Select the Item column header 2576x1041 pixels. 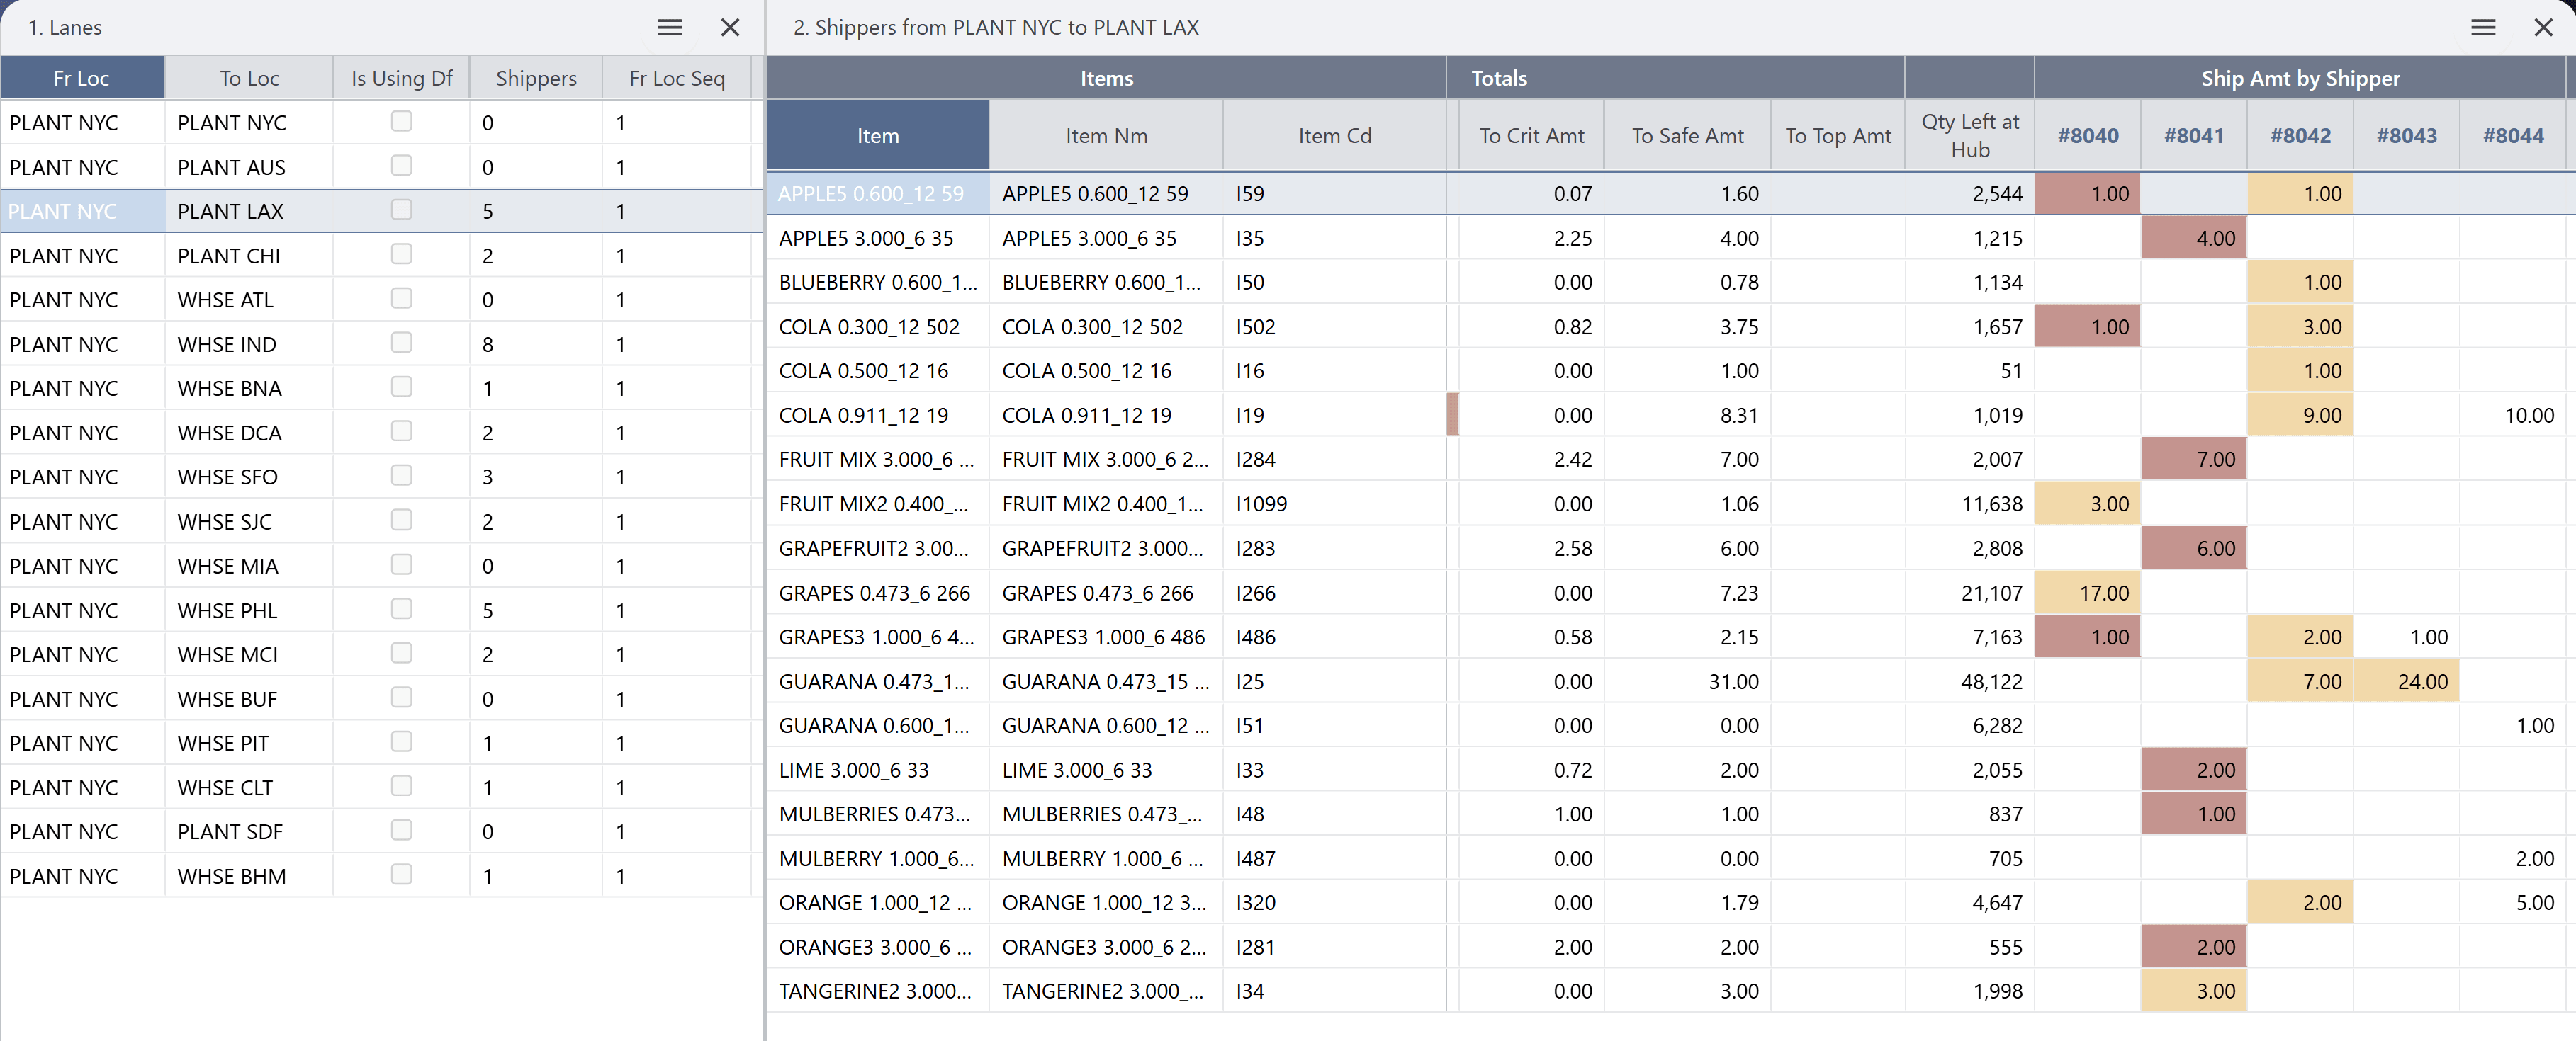(x=877, y=135)
